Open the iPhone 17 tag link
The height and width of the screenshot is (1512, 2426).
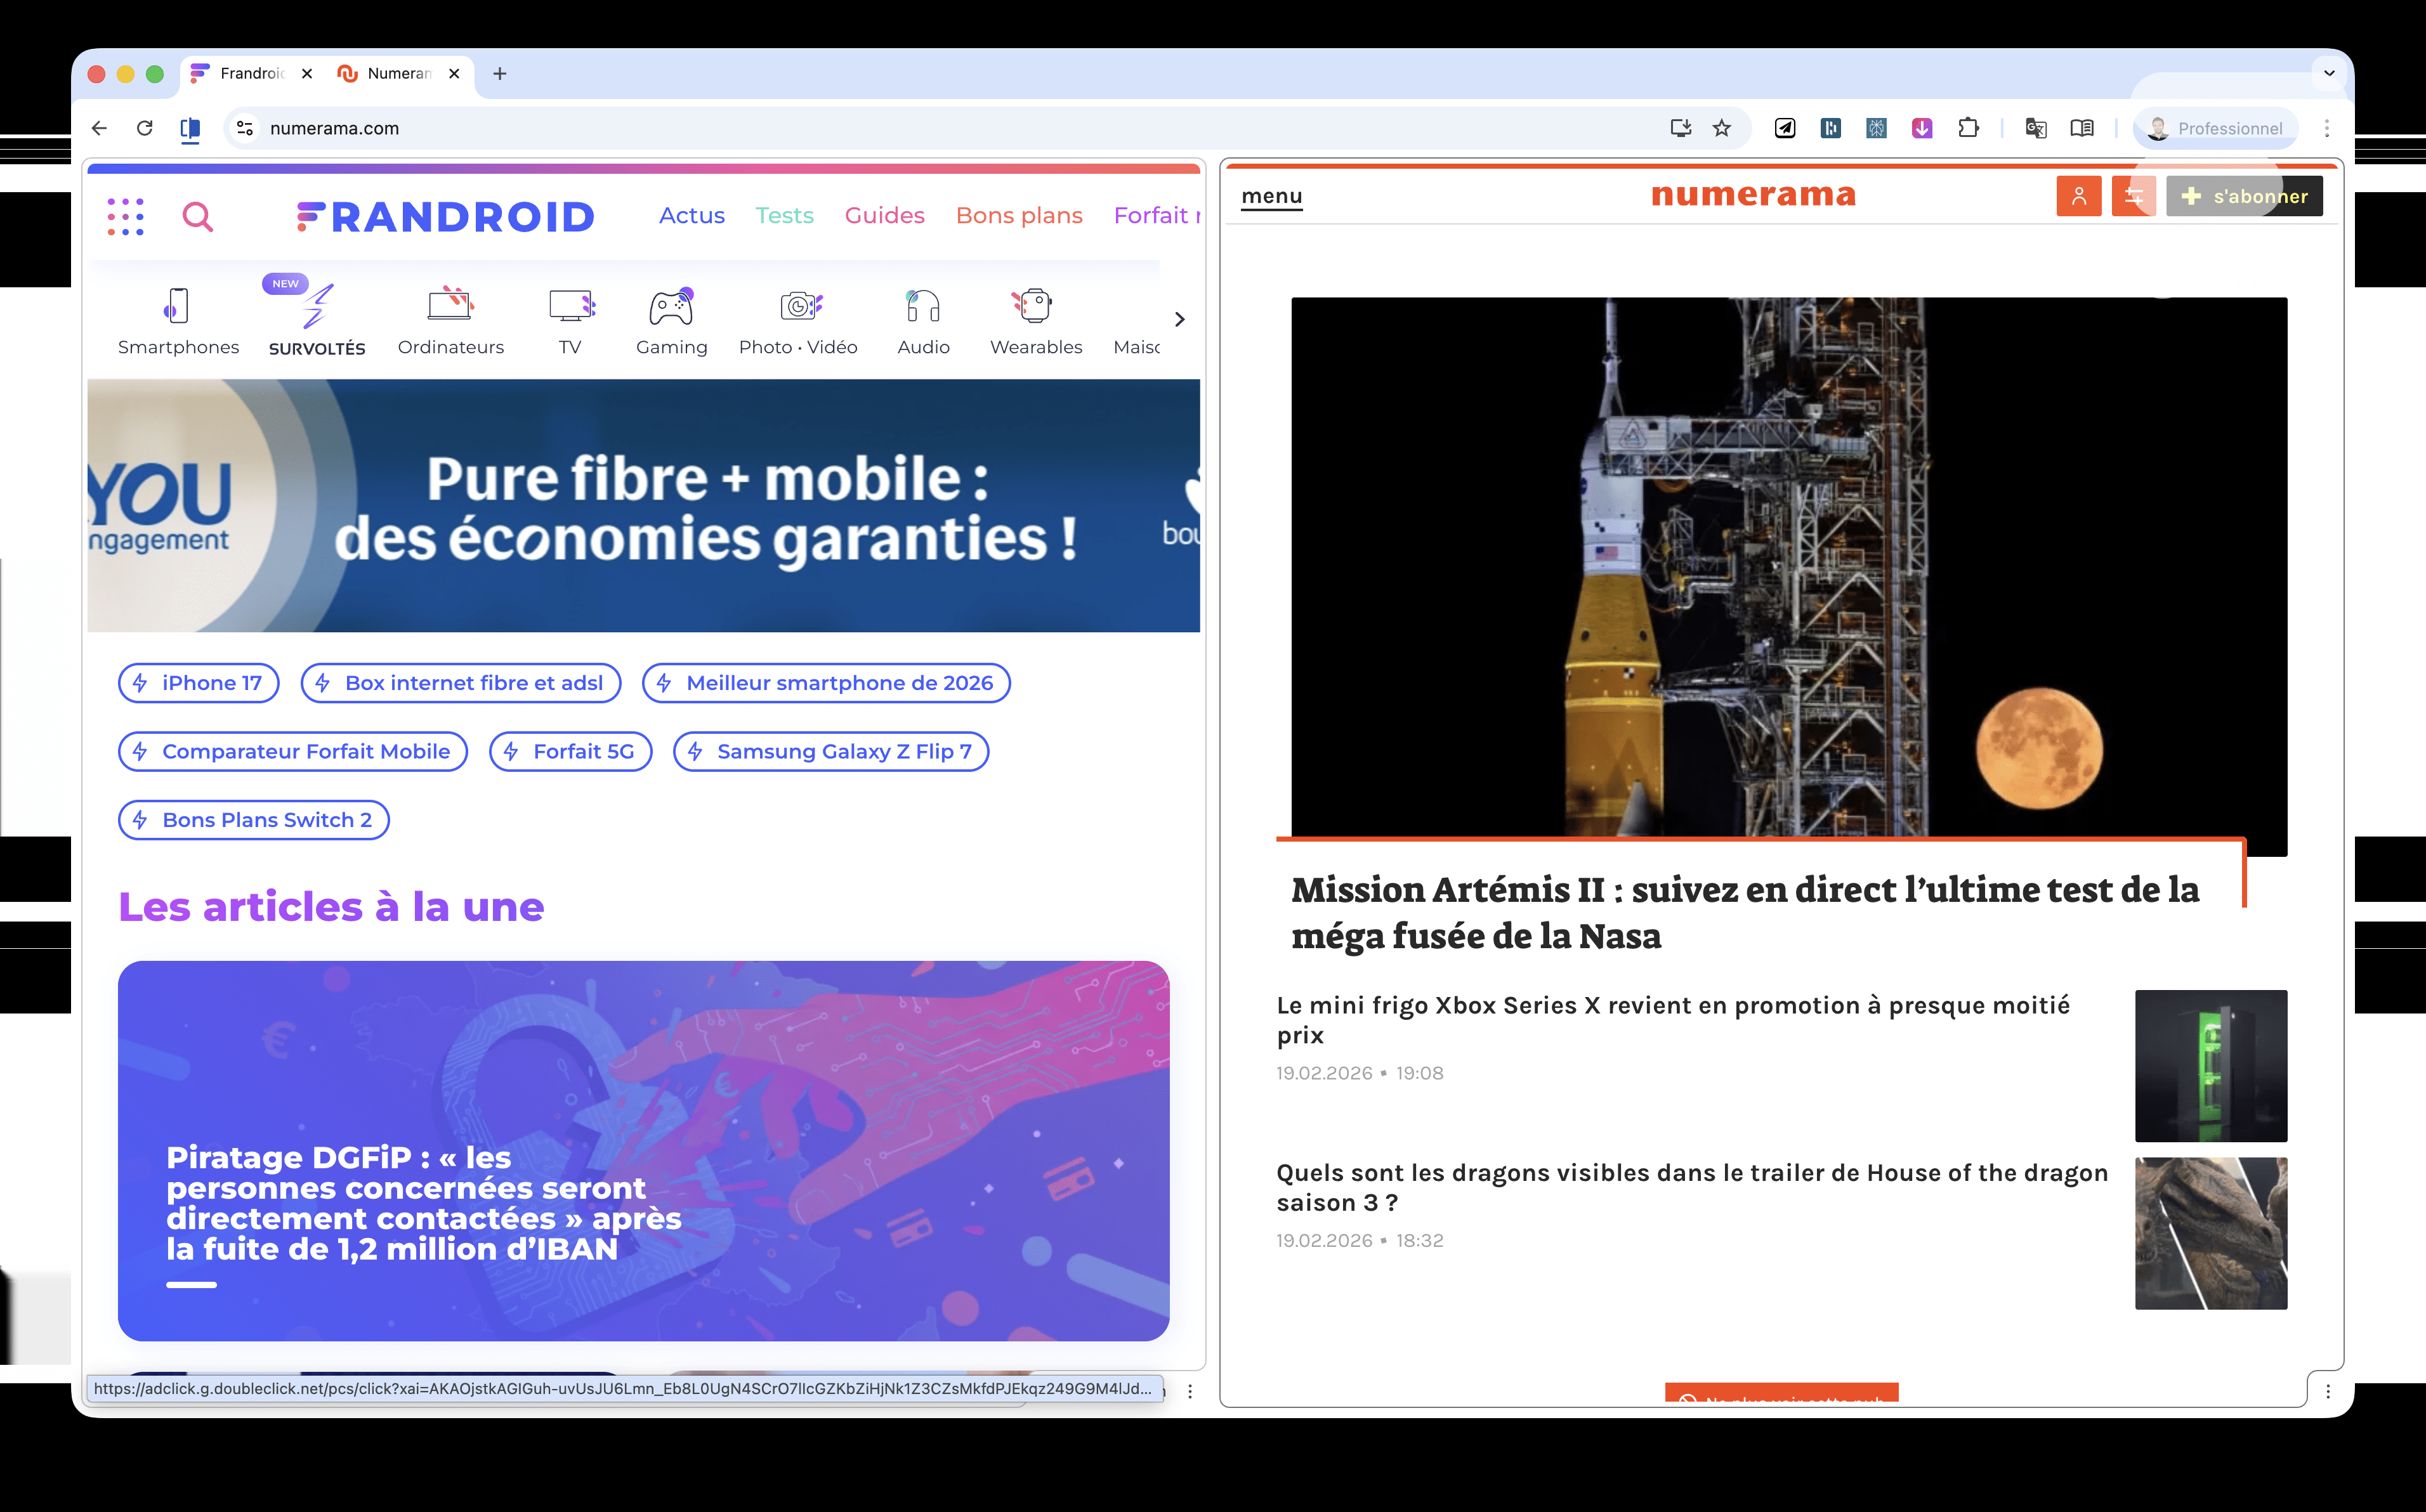[x=198, y=683]
